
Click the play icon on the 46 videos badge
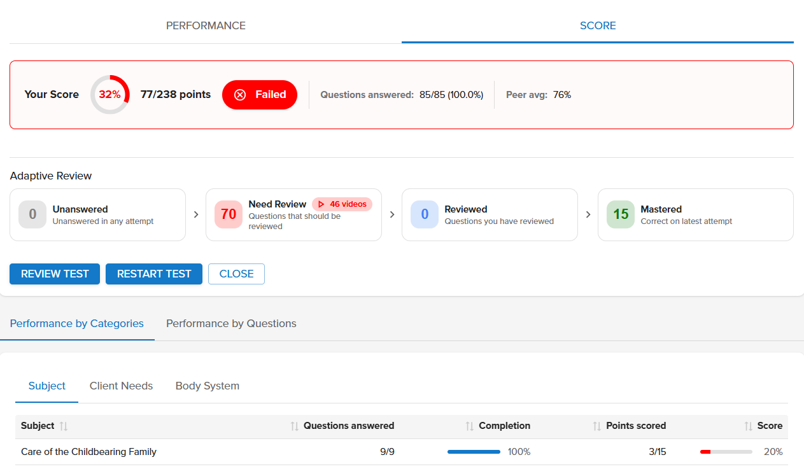pos(322,204)
